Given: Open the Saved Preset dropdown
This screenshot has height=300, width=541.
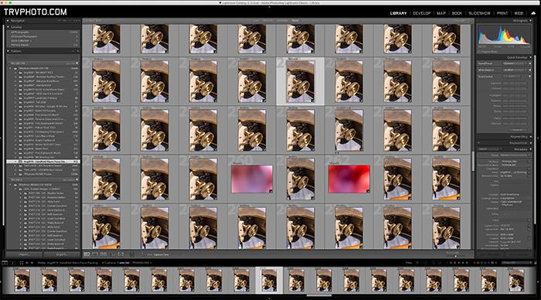Looking at the screenshot, I should coord(515,63).
